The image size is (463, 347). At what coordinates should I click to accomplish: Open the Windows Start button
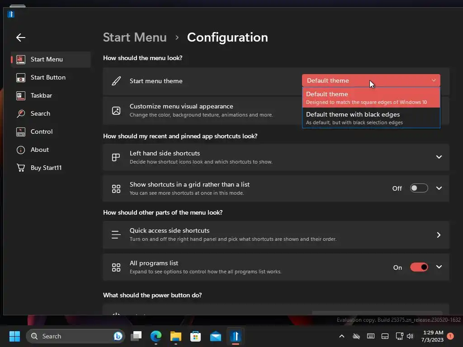pos(14,336)
